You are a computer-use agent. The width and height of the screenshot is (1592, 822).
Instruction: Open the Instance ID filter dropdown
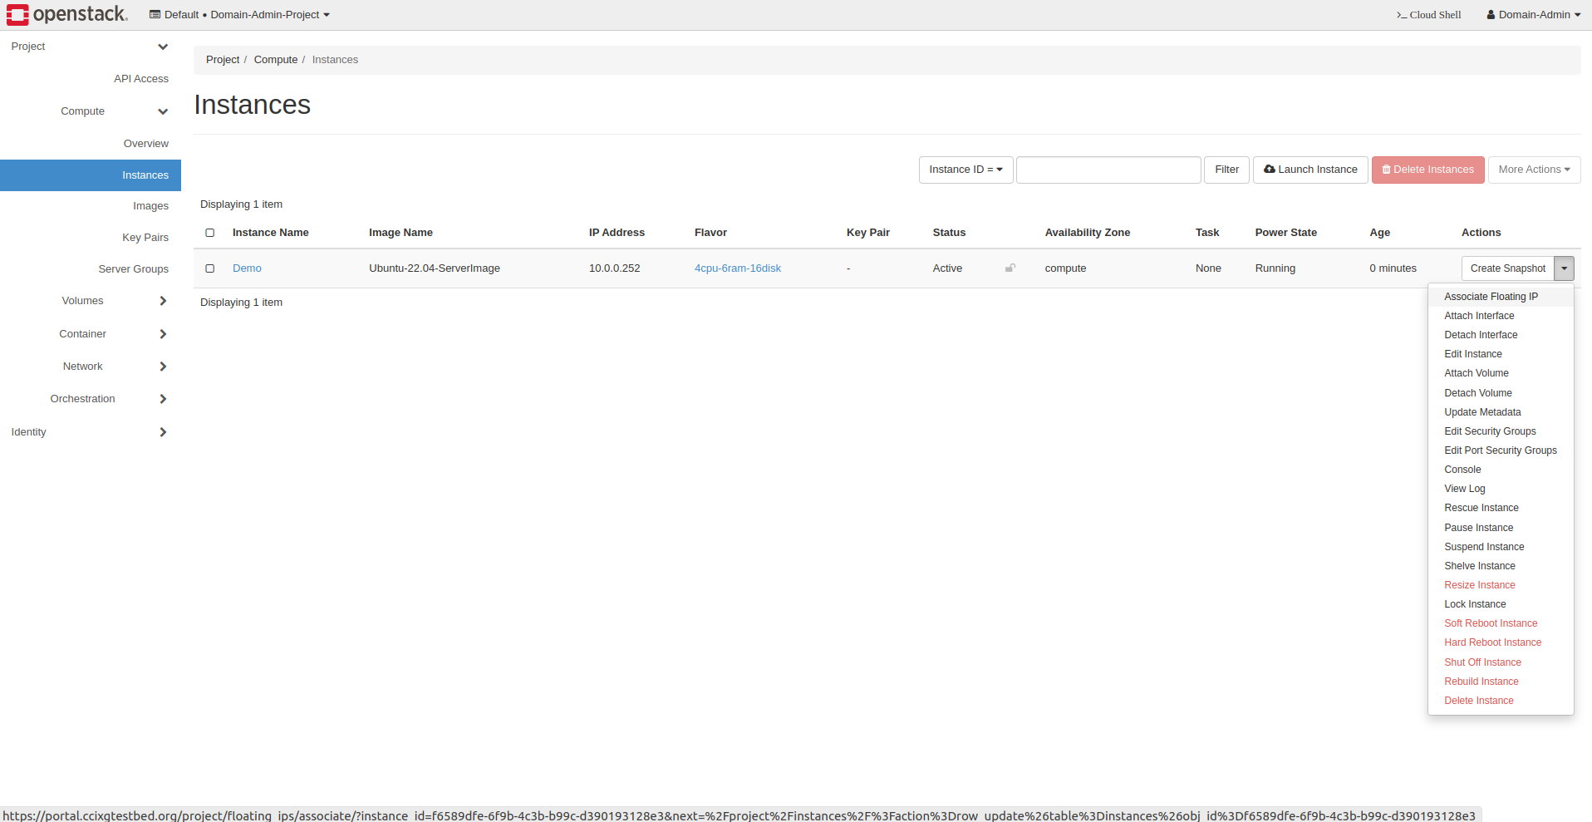[x=966, y=170]
